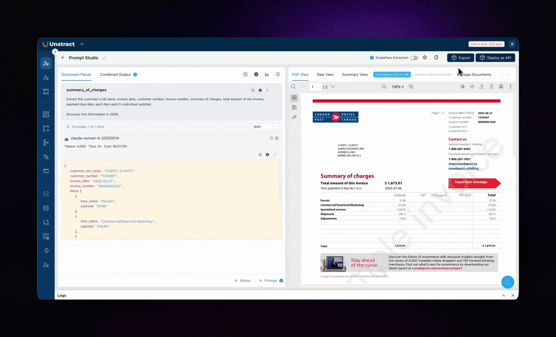This screenshot has width=556, height=337.
Task: Click the outlined run icon beside Combined Output
Action: (246, 75)
